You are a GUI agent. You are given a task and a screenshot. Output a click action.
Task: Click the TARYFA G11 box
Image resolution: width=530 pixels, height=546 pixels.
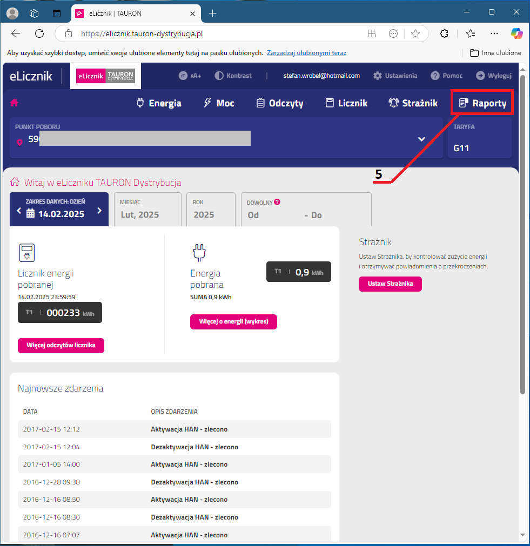point(479,138)
